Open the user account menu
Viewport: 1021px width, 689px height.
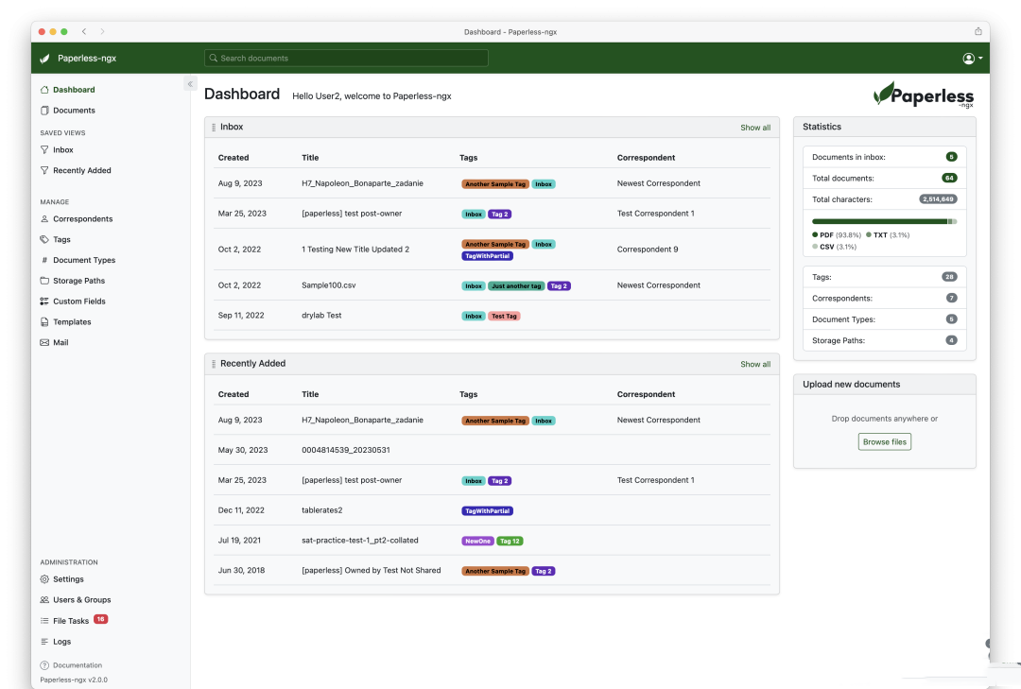[x=972, y=59]
